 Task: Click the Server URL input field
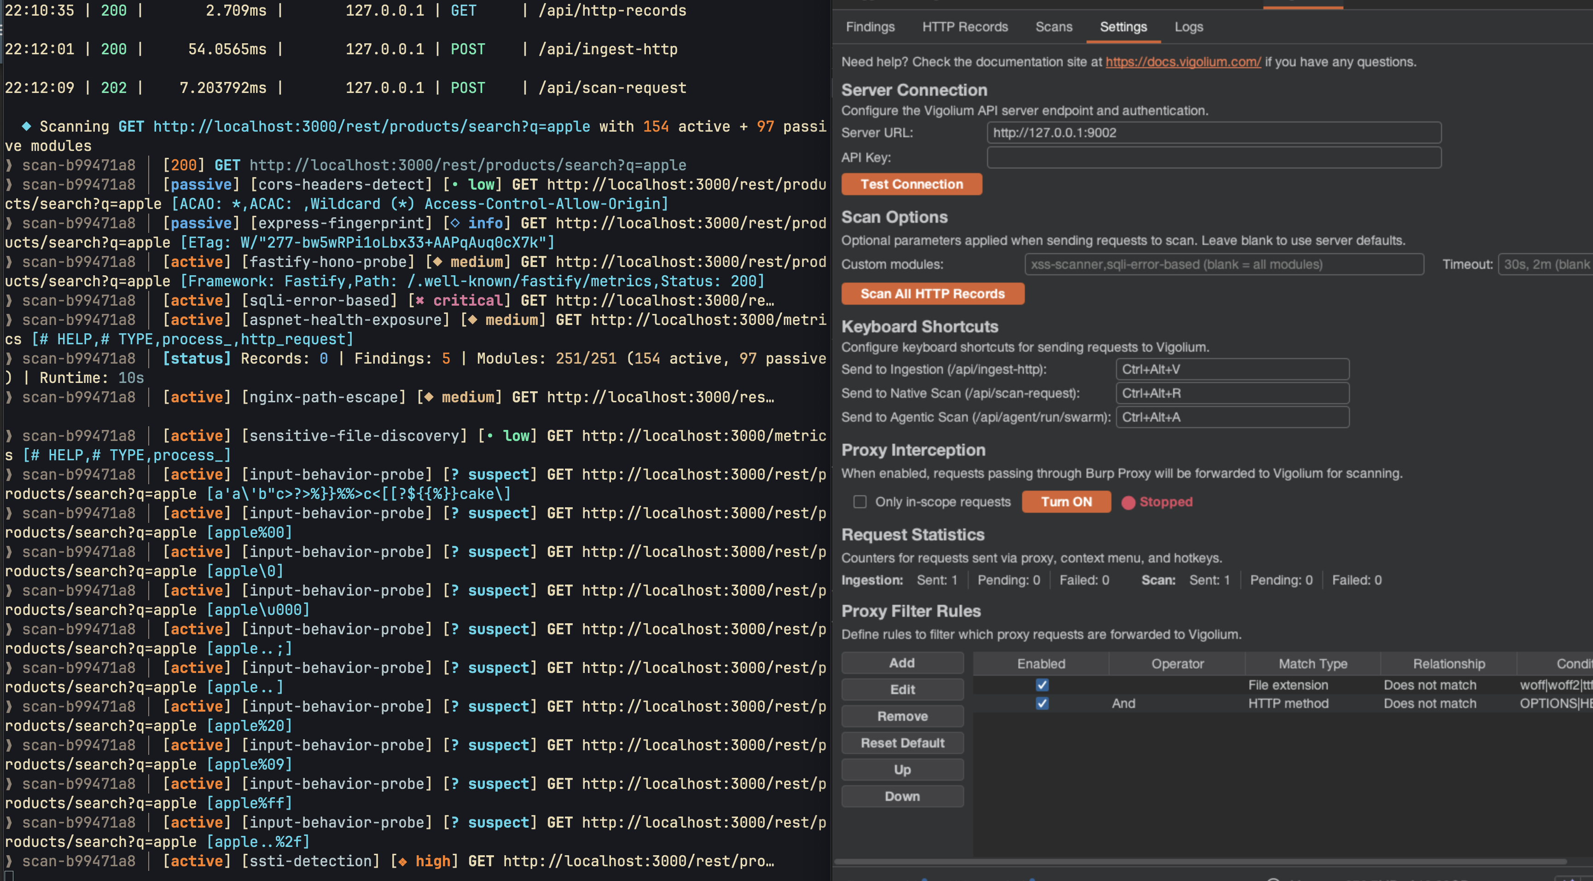[1214, 132]
